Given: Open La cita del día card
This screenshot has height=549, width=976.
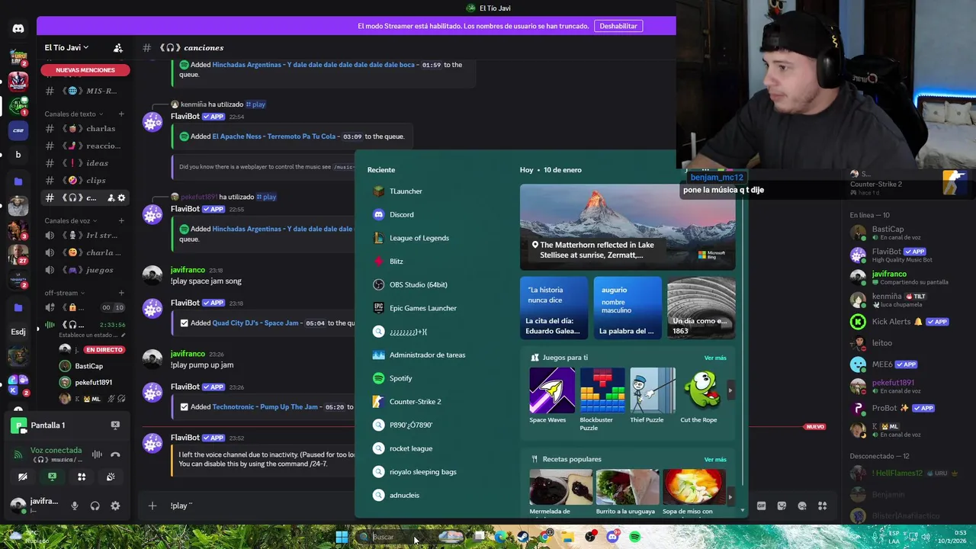Looking at the screenshot, I should (554, 308).
